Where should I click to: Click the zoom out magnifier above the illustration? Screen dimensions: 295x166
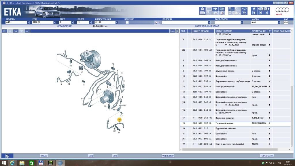pyautogui.click(x=10, y=31)
